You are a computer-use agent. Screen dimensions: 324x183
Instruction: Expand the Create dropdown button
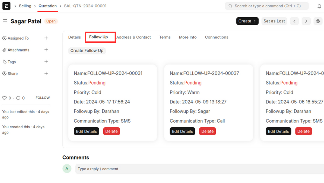pos(247,21)
